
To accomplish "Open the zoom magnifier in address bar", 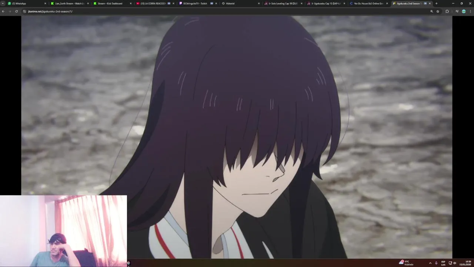I will [x=431, y=11].
